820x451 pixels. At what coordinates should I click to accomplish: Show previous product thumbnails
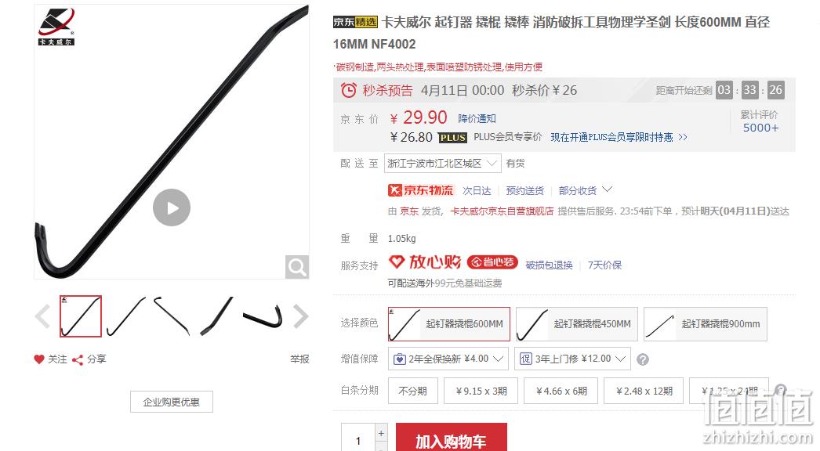[x=43, y=316]
